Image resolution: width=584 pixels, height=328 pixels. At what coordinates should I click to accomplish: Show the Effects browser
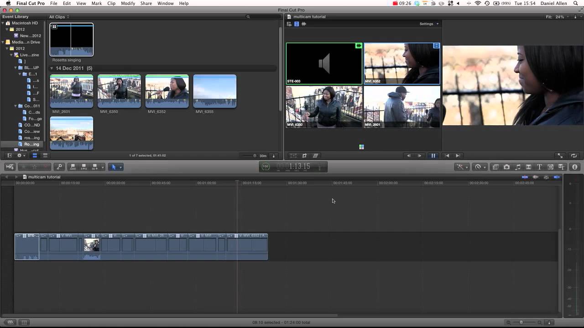495,167
